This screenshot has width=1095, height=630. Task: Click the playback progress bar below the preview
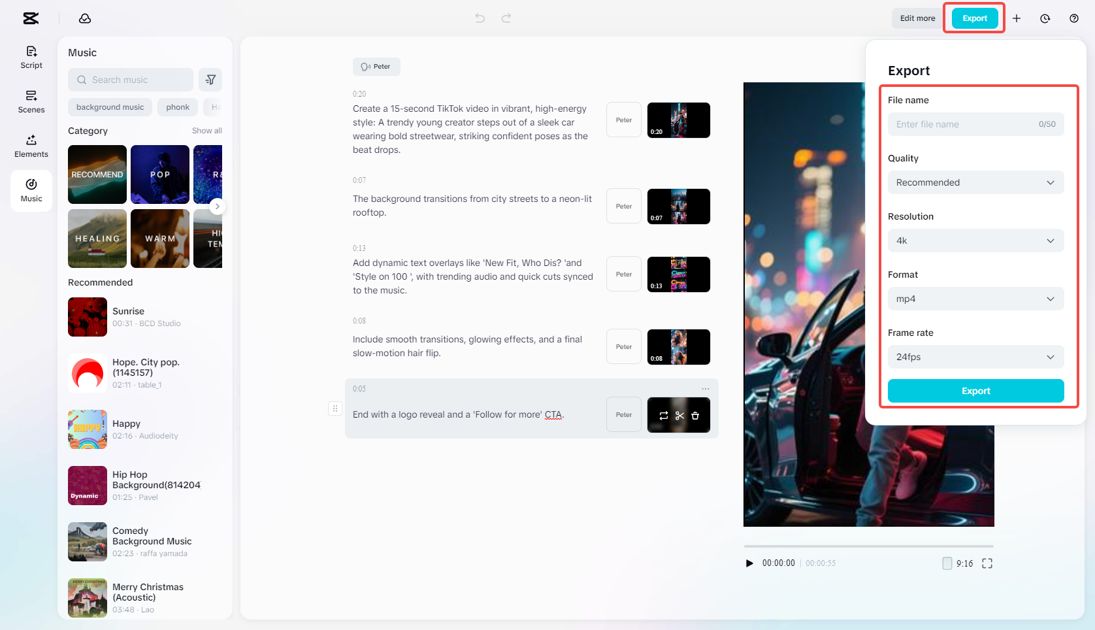tap(868, 546)
